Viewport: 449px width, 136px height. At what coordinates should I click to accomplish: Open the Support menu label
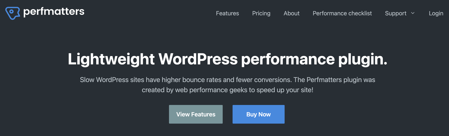coord(395,13)
